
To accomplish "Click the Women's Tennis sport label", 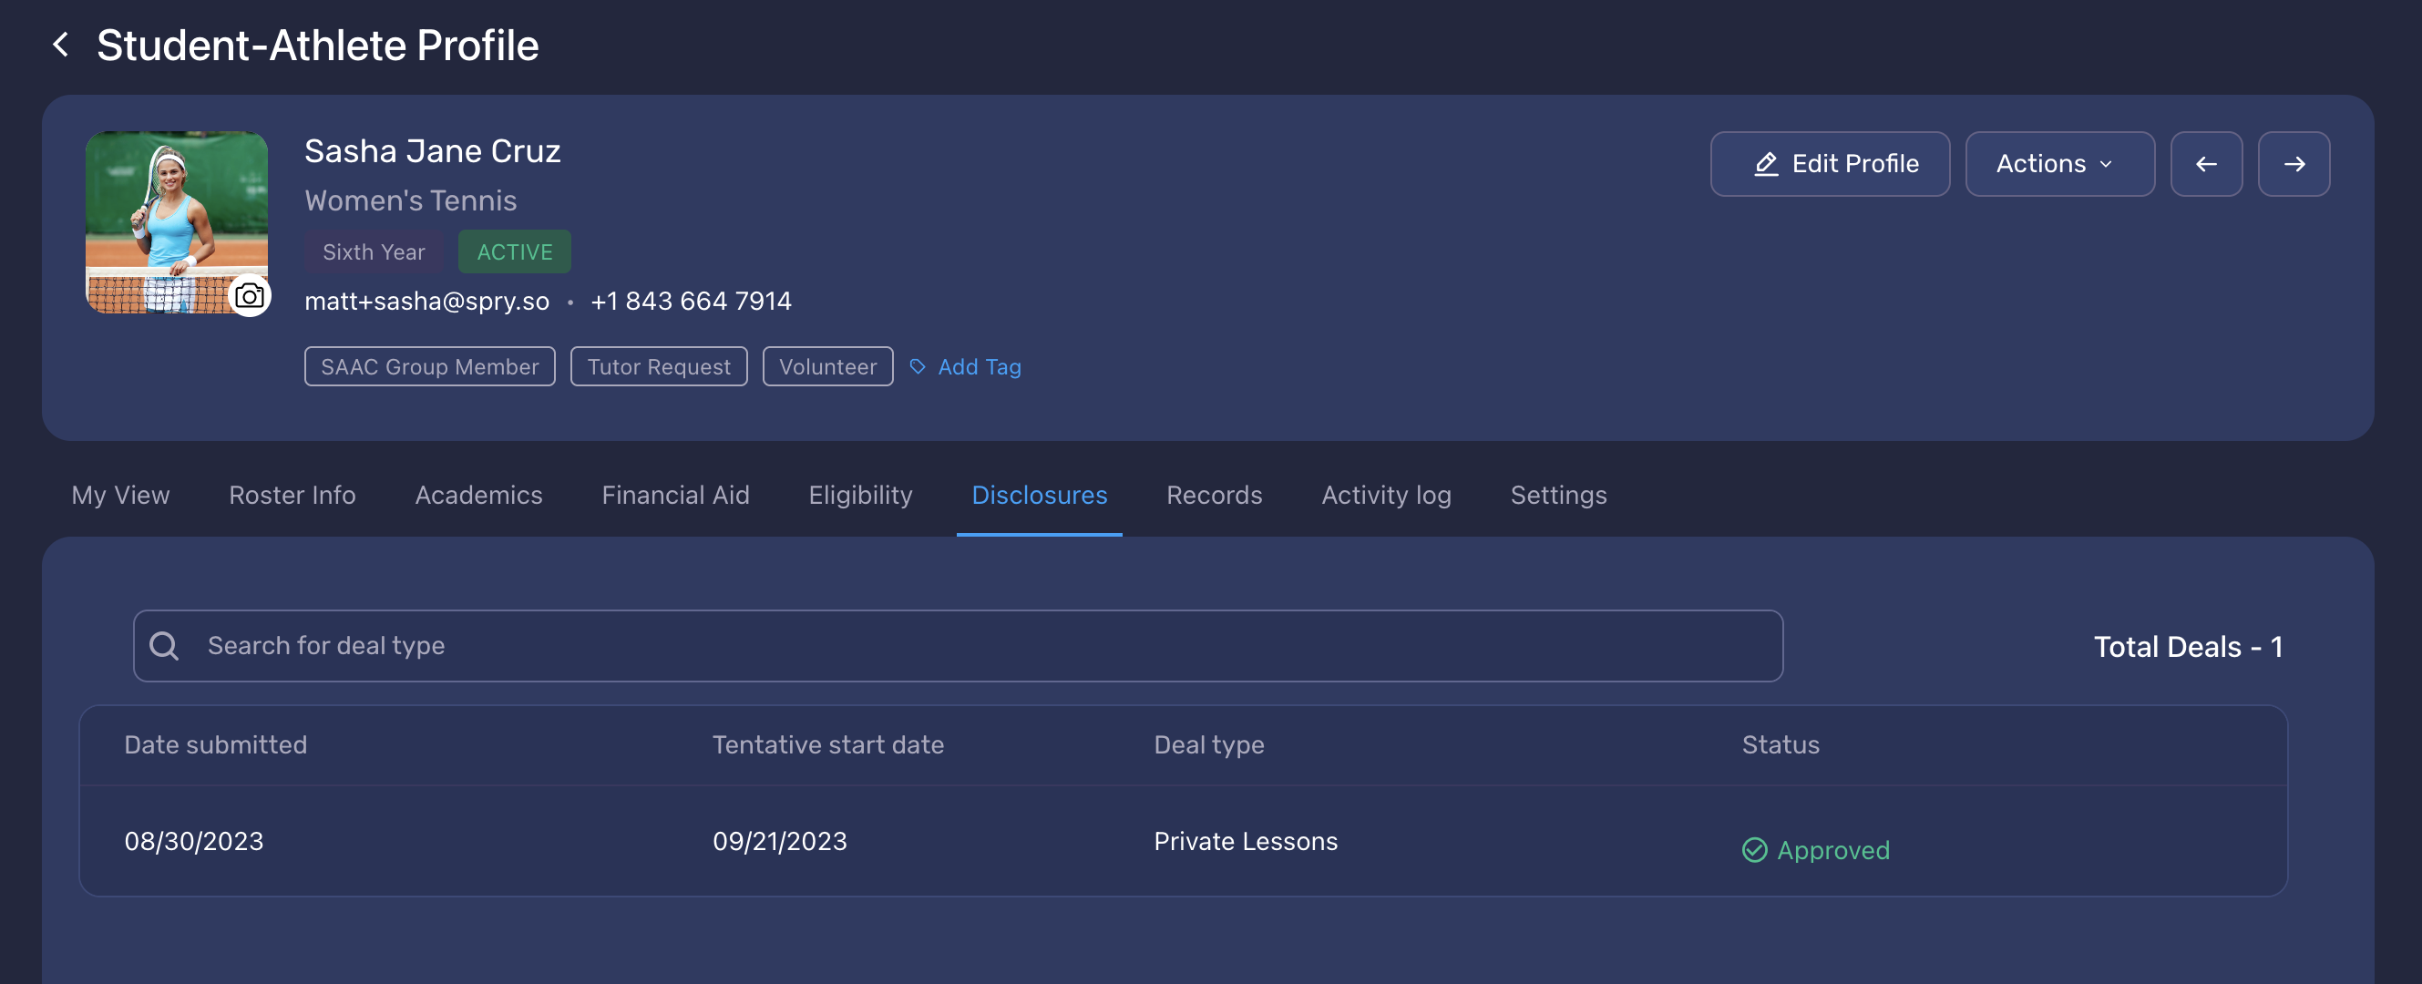I will 410,200.
